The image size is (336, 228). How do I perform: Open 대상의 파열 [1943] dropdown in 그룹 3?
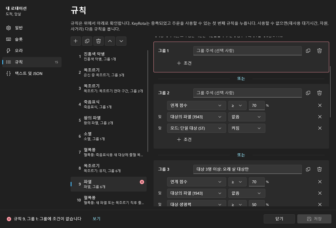coord(196,193)
